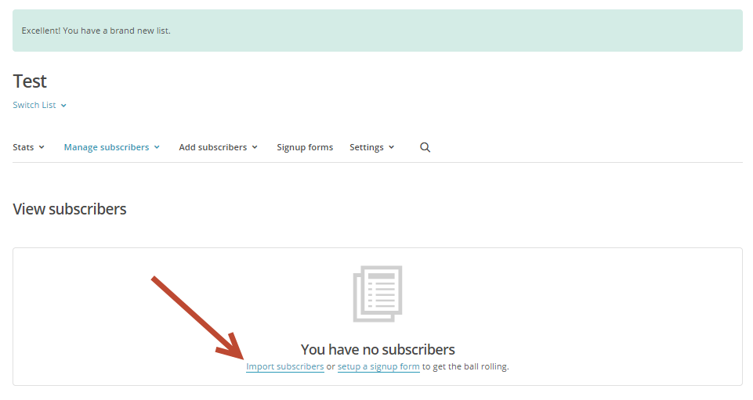Click the empty list document icon
Image resolution: width=753 pixels, height=400 pixels.
pyautogui.click(x=378, y=294)
